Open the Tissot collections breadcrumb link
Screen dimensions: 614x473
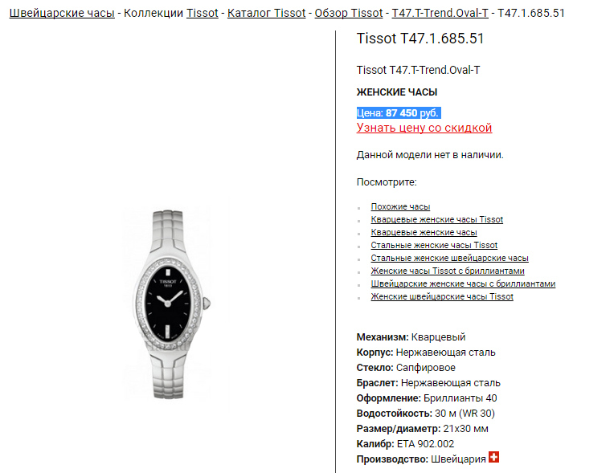(x=202, y=13)
